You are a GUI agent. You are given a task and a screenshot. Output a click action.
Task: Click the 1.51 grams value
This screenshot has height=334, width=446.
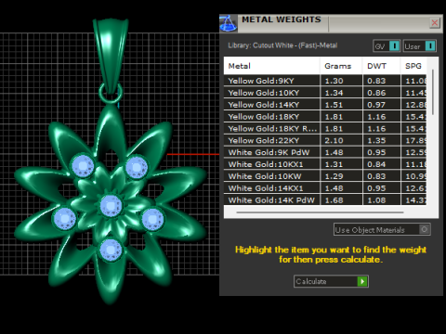point(334,105)
